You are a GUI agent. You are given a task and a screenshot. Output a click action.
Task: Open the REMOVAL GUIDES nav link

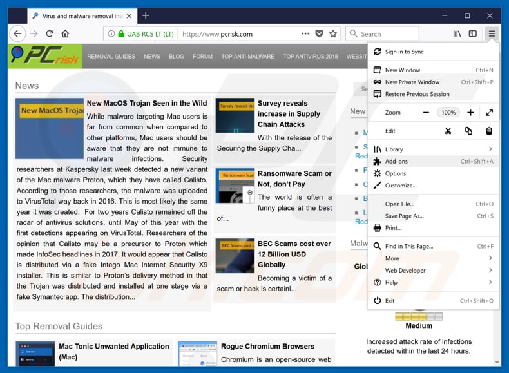[x=111, y=57]
